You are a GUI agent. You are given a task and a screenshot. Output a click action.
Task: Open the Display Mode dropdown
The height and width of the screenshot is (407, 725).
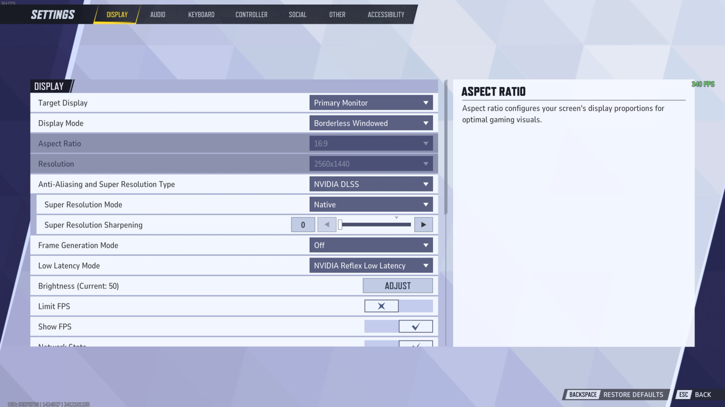[371, 123]
